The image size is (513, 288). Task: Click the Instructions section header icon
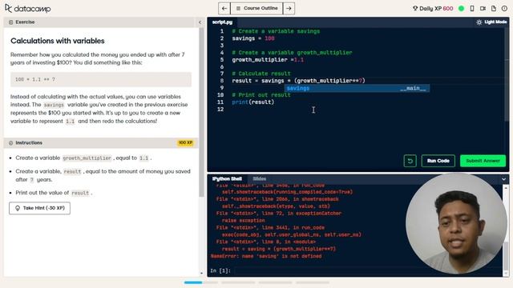[x=10, y=143]
